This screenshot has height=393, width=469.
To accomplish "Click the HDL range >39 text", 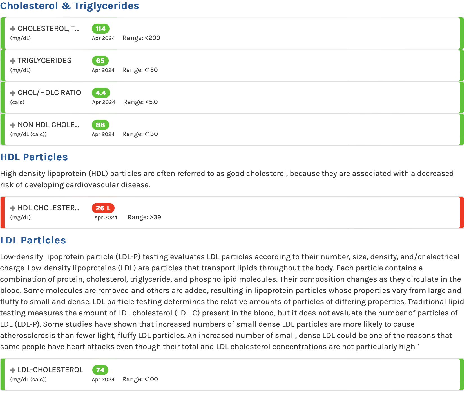I will (144, 217).
